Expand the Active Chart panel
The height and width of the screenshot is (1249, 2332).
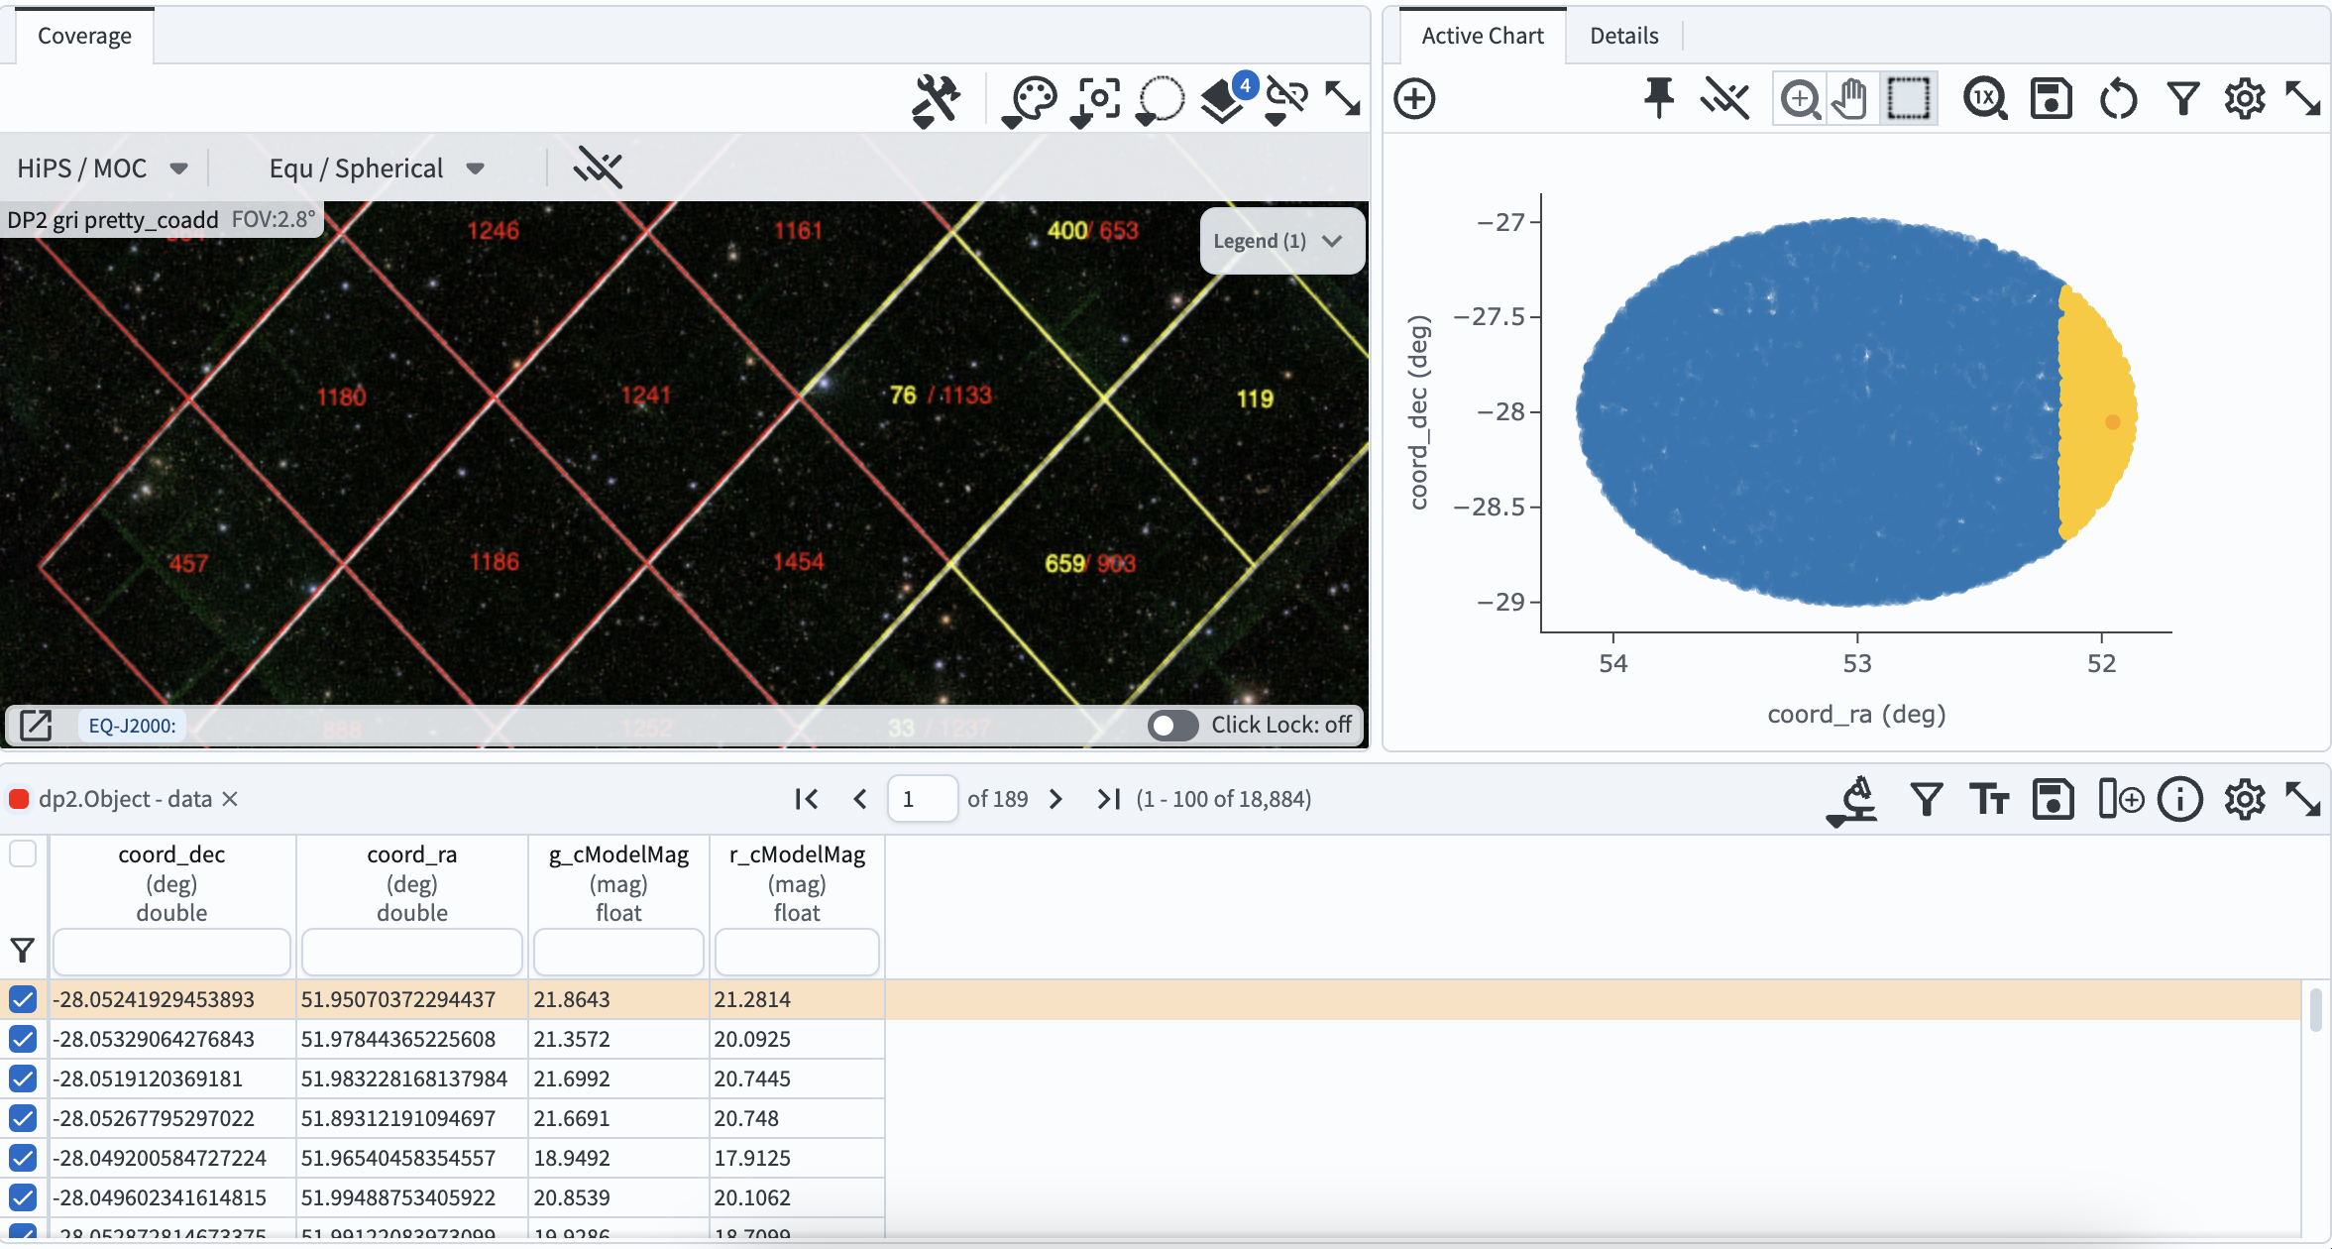tap(2302, 98)
